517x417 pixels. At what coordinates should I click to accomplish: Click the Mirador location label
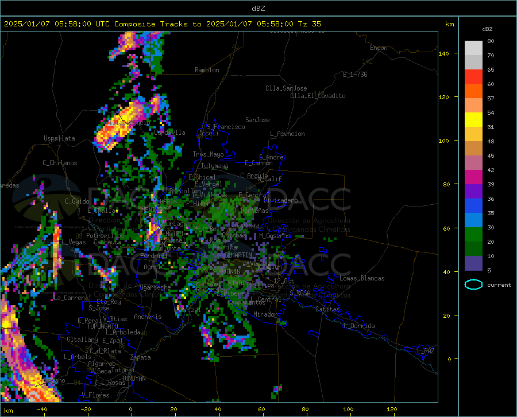pyautogui.click(x=265, y=314)
